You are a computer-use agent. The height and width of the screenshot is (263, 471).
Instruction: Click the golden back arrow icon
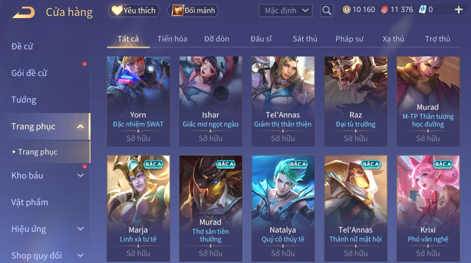[24, 12]
